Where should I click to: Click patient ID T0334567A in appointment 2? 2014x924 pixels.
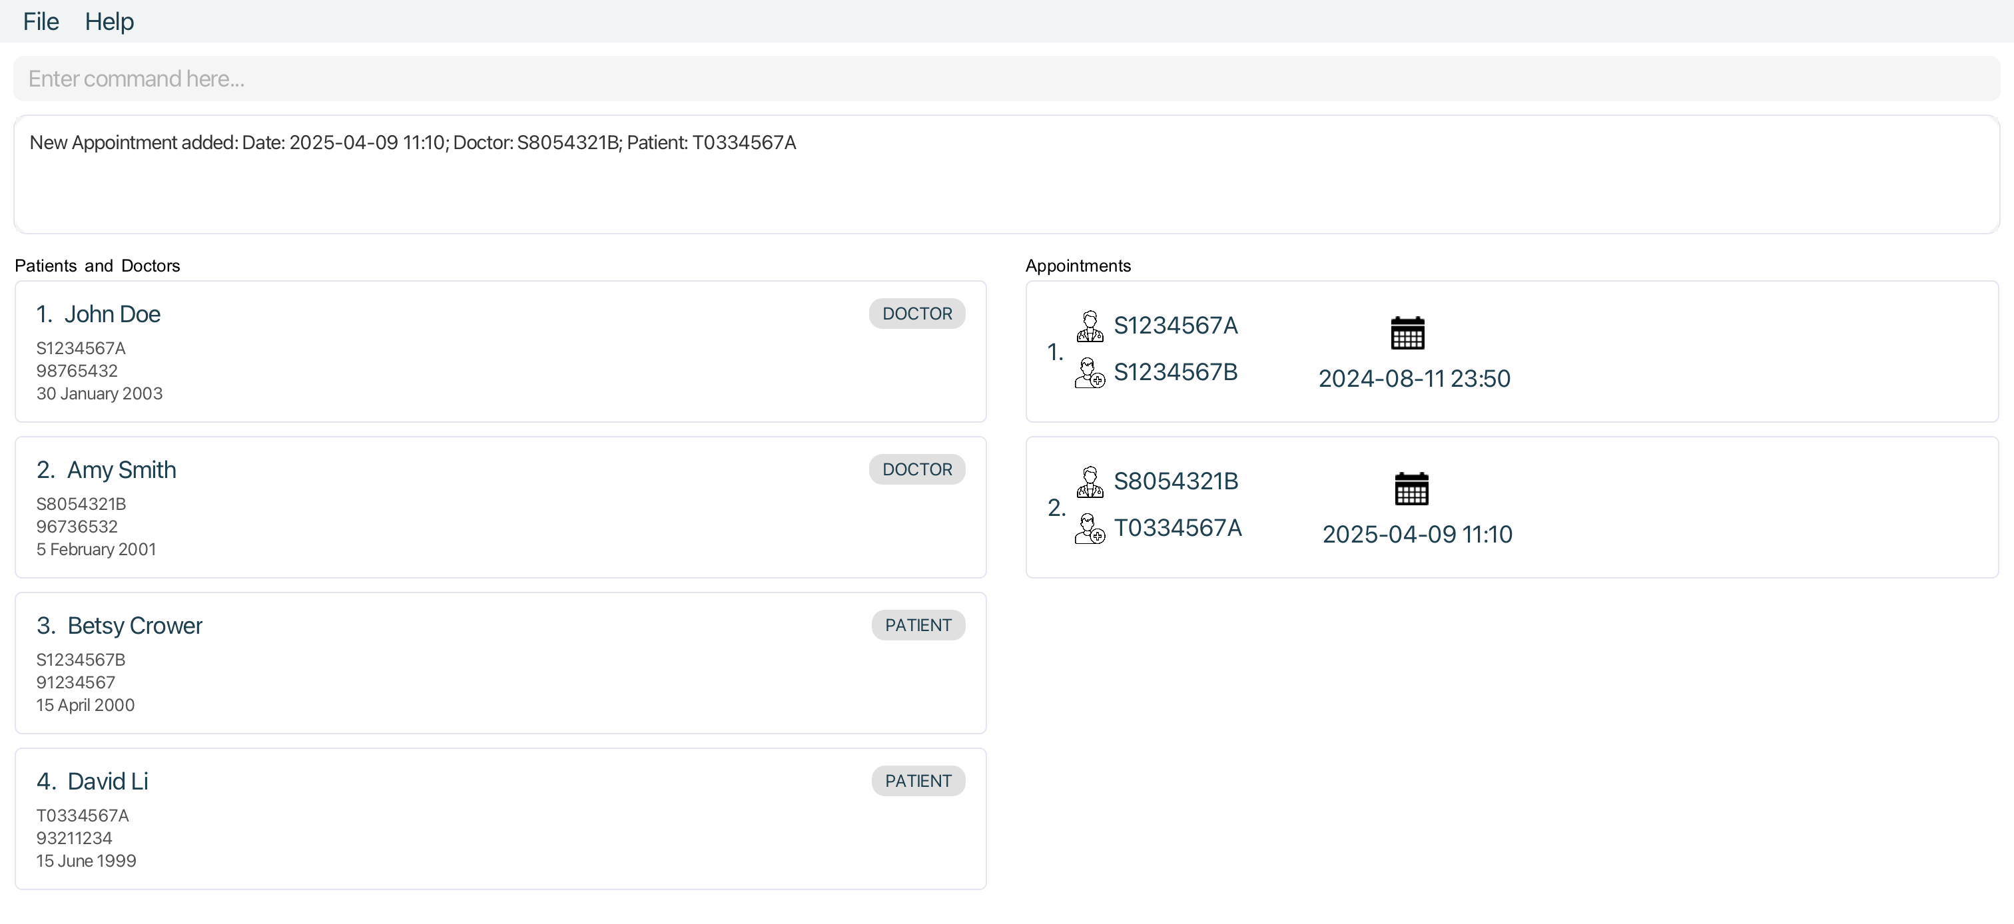[x=1177, y=528]
